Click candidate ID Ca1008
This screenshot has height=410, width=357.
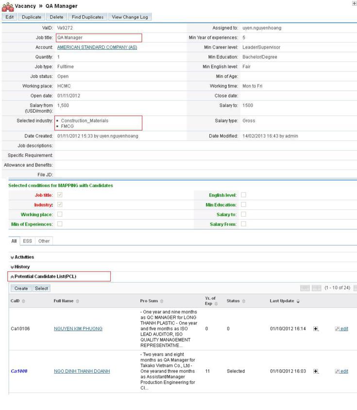click(x=19, y=371)
